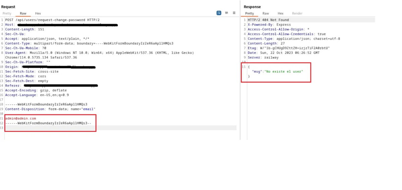This screenshot has height=190, width=402.
Task: Open the Request Hex tab
Action: (38, 13)
